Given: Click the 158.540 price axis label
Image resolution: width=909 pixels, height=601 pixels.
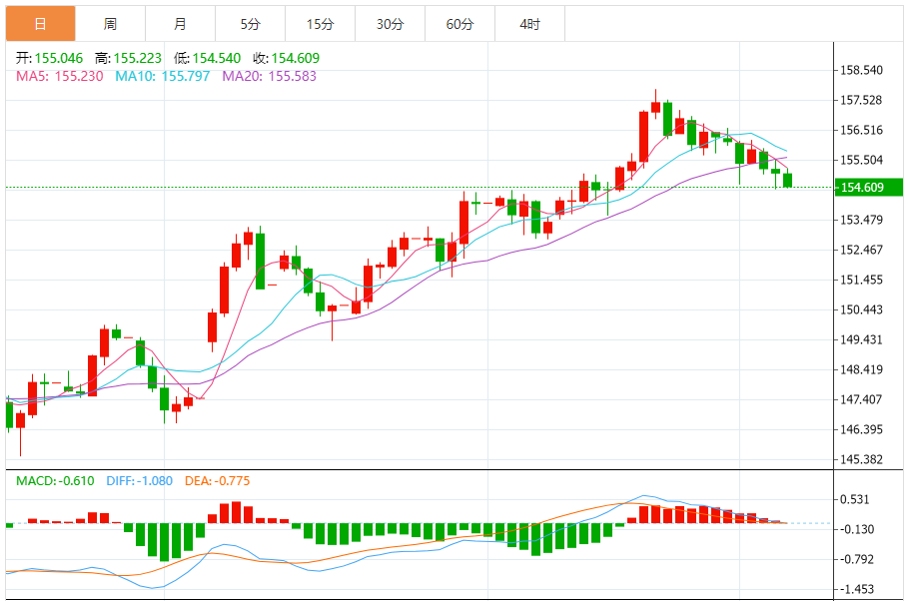Looking at the screenshot, I should tap(862, 71).
